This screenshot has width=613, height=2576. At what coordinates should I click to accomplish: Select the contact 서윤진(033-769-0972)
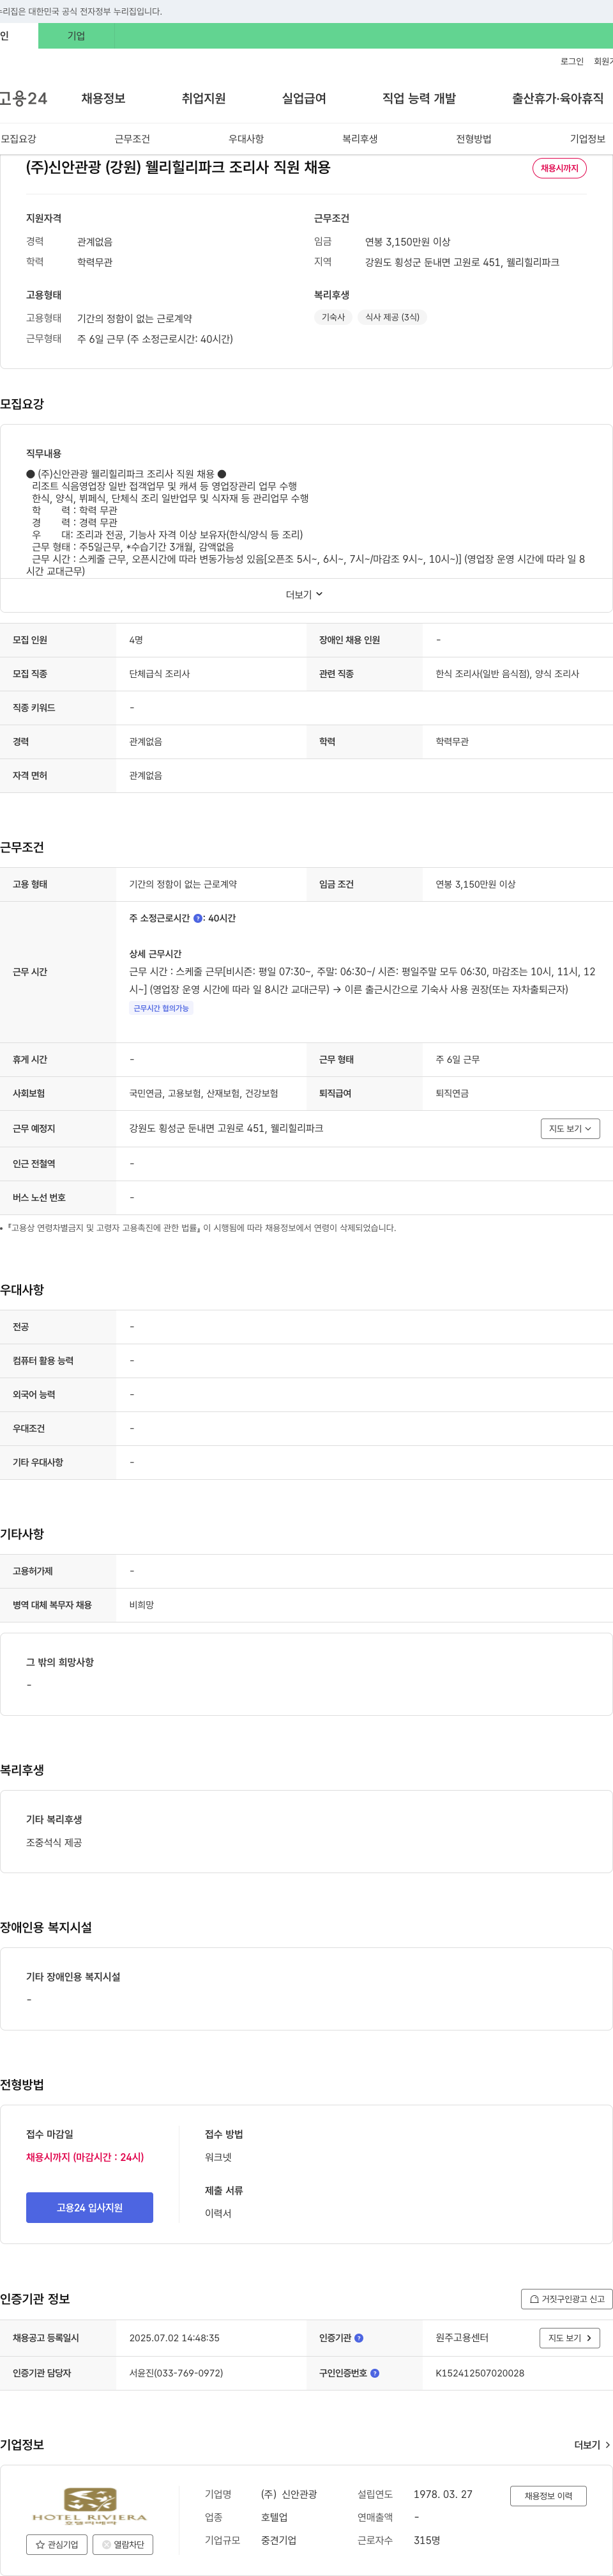pos(176,2373)
